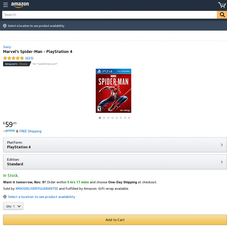Click the FREE Shipping link
Viewport: 227px width, 227px height.
pyautogui.click(x=30, y=131)
